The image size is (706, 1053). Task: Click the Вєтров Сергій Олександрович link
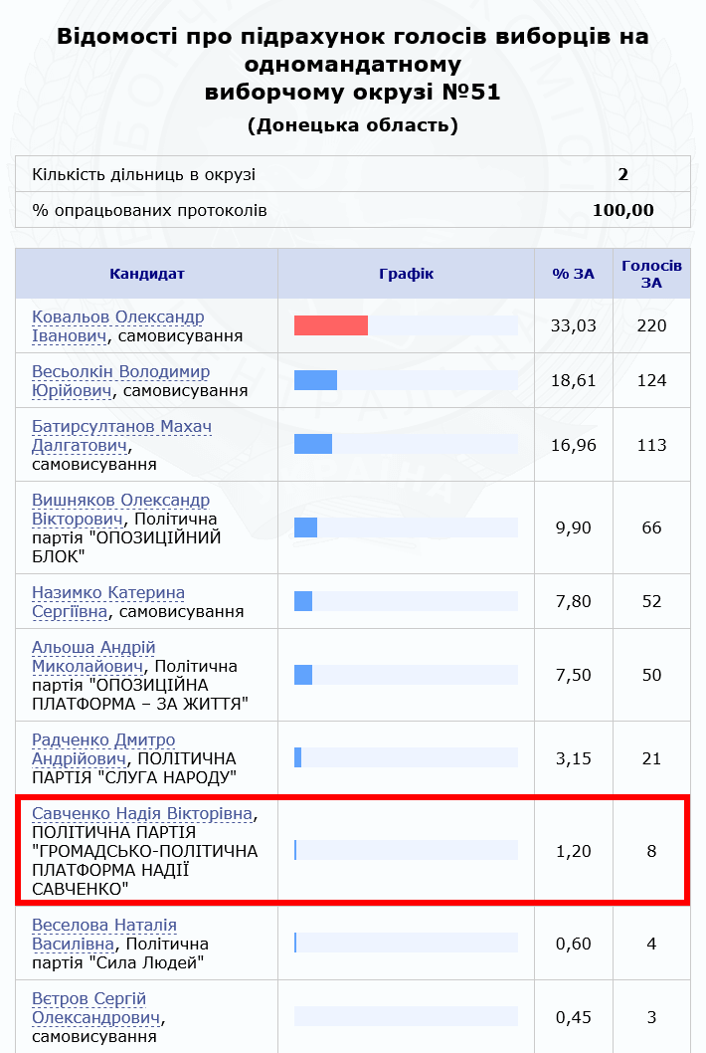pos(88,999)
